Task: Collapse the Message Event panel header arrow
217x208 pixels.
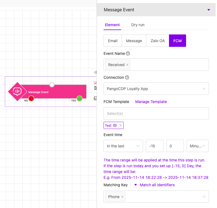Action: 209,10
